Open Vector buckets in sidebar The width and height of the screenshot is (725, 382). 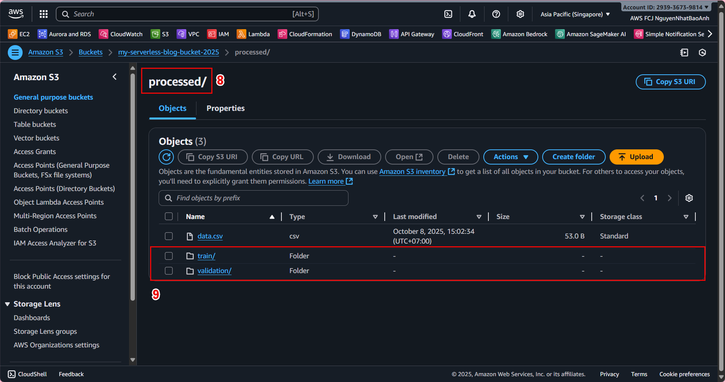[37, 138]
